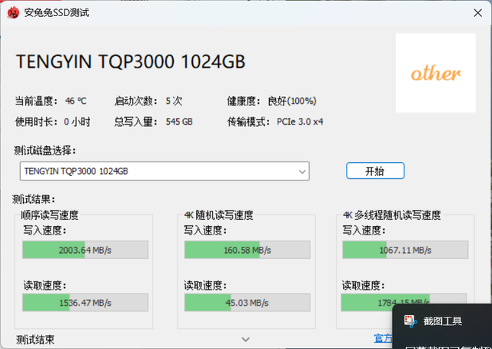This screenshot has width=492, height=349.
Task: Click the orange 'other' brand logo
Action: (x=436, y=73)
